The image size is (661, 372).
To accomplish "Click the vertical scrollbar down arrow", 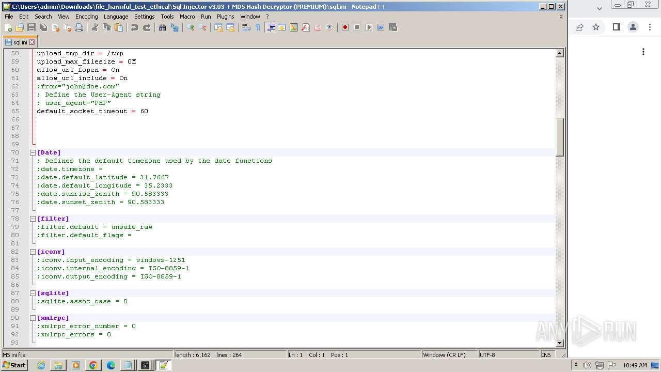I will coord(559,343).
